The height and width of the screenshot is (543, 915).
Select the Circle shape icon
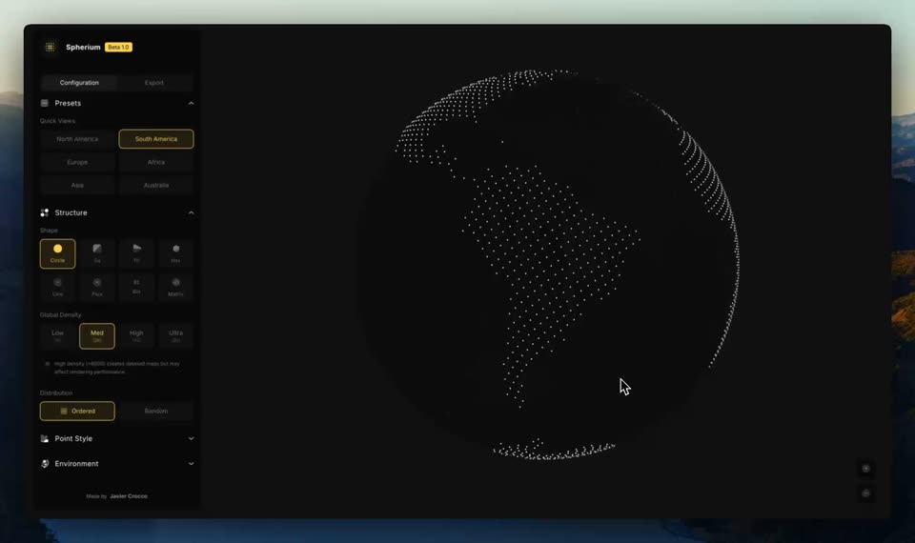58,253
